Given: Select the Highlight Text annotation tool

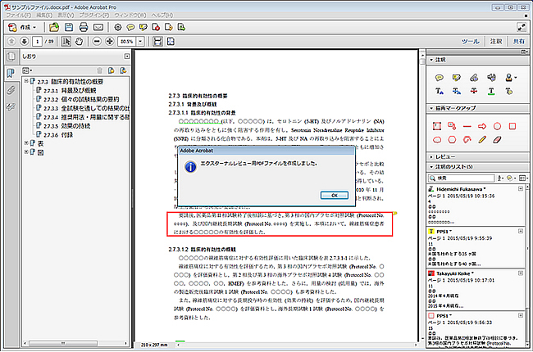Looking at the screenshot, I should pos(456,78).
